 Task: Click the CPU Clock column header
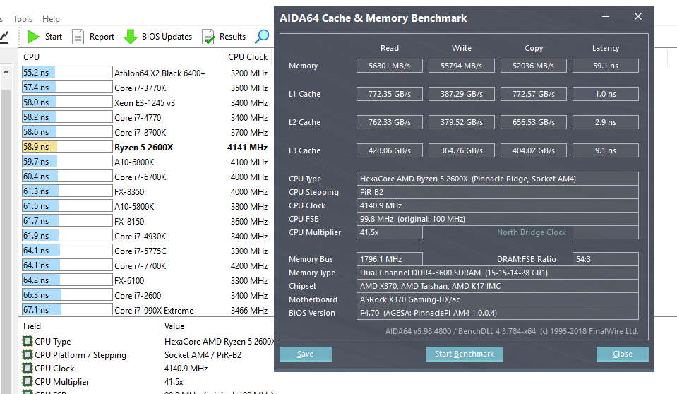click(248, 57)
